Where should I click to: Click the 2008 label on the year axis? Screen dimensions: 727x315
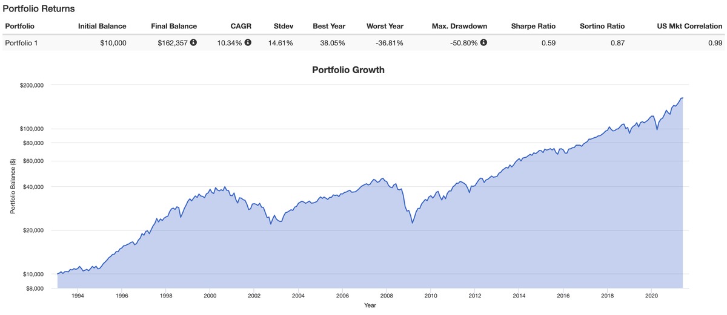(387, 296)
